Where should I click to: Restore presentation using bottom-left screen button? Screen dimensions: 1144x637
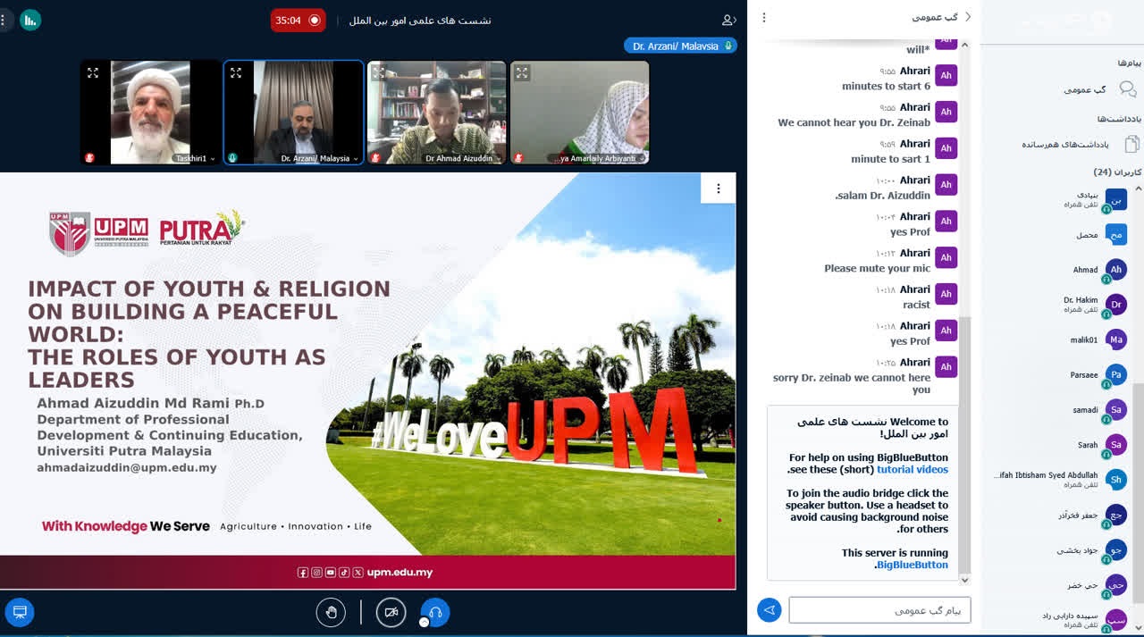click(20, 612)
